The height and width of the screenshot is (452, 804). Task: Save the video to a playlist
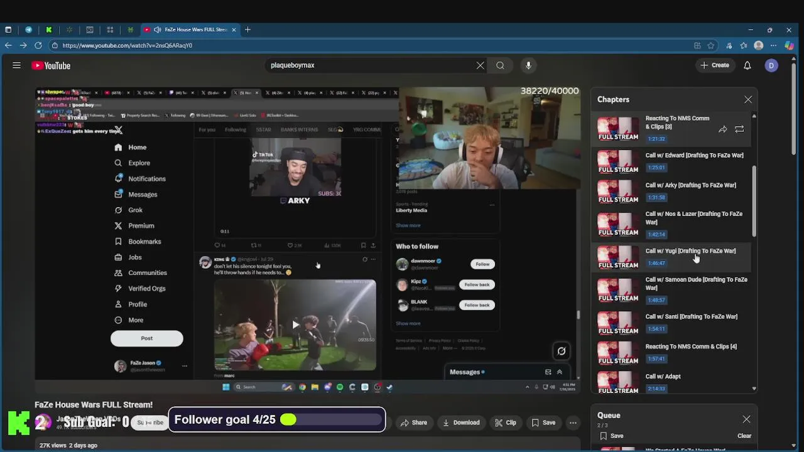[x=543, y=422]
